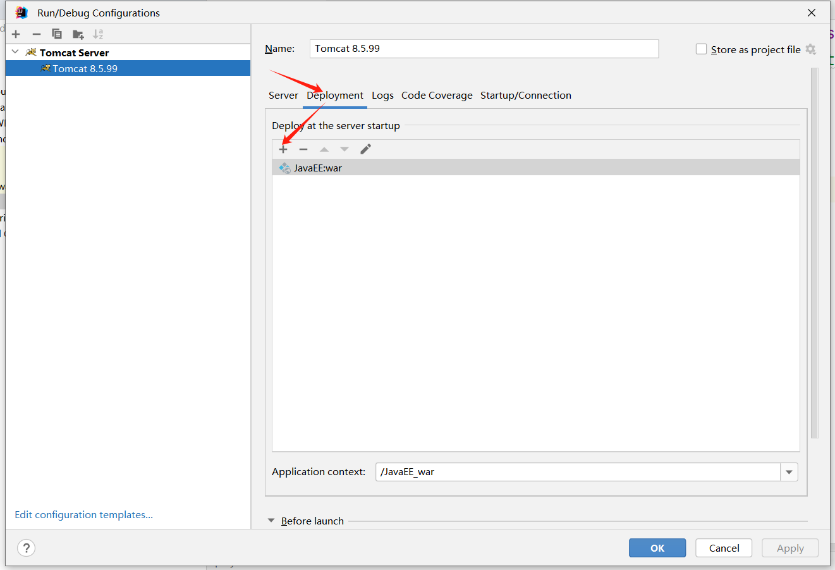Collapse the Tomcat Server tree node
The image size is (835, 570).
16,52
